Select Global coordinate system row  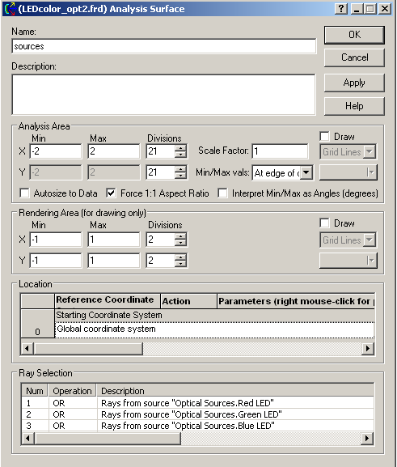[x=214, y=329]
